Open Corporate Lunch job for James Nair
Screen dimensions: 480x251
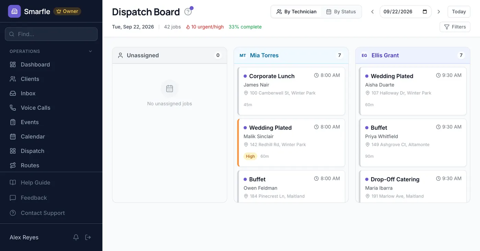291,91
